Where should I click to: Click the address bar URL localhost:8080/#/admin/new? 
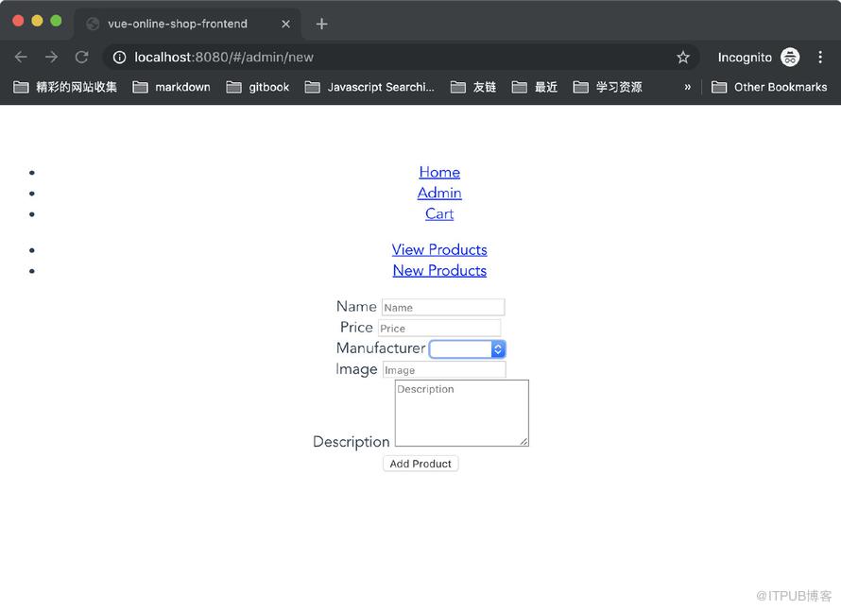(224, 58)
